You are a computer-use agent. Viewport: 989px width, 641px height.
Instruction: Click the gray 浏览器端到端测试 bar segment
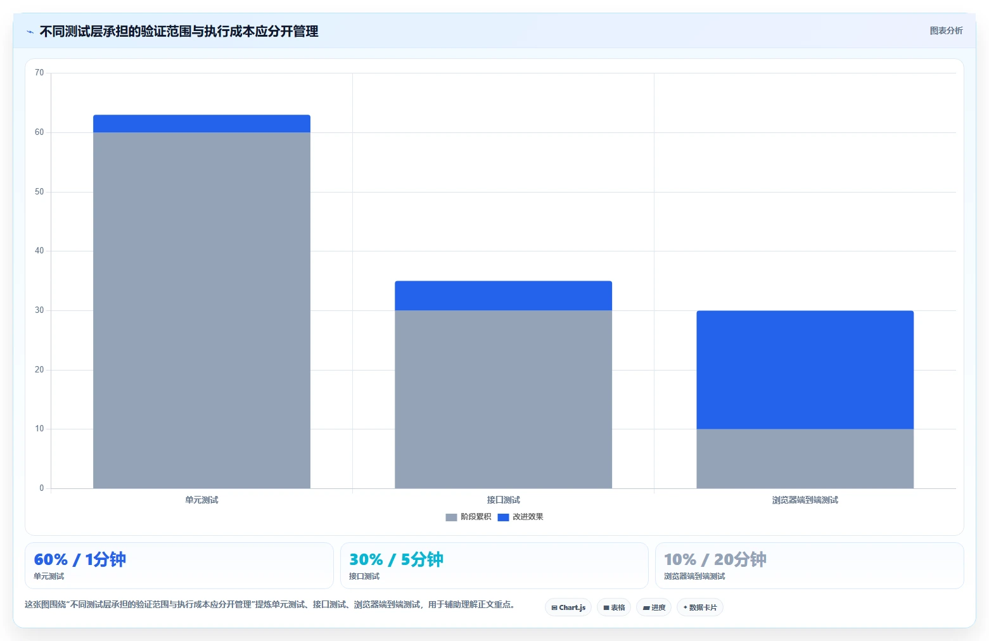(805, 459)
